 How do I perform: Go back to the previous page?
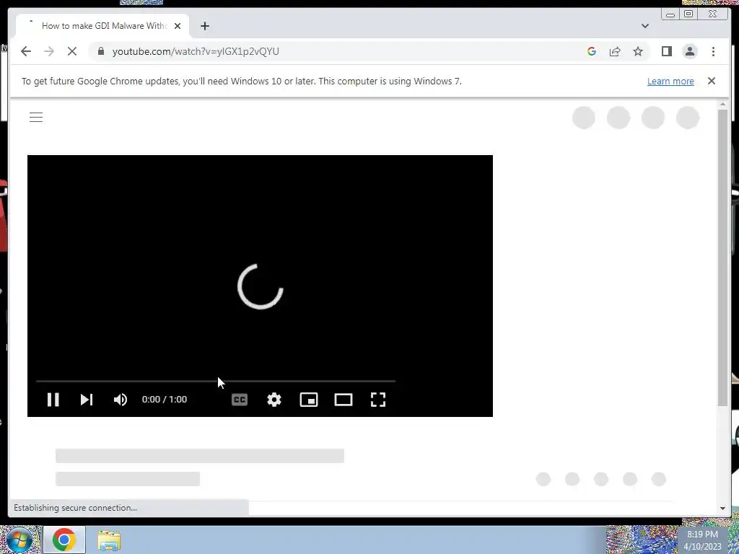click(26, 51)
